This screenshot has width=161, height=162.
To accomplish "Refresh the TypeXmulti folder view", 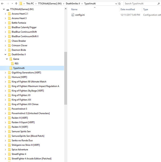I will click(x=119, y=4).
